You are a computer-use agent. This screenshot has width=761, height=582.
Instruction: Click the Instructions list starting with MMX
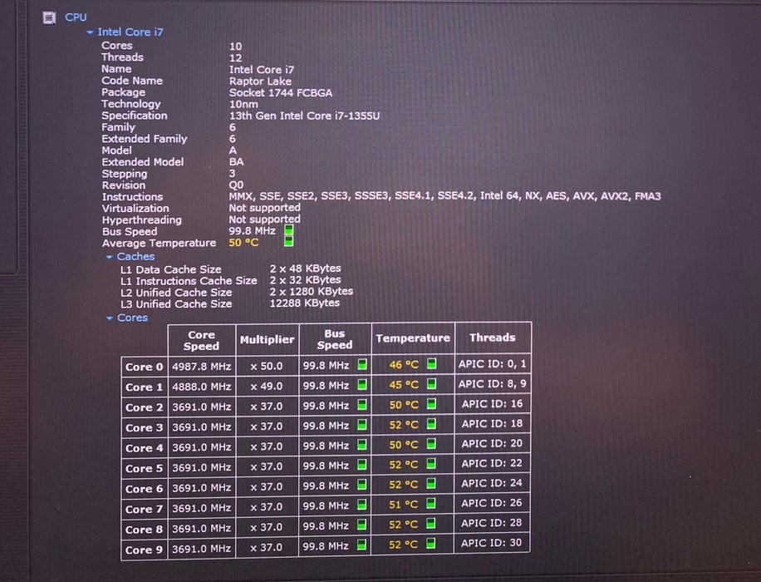click(x=444, y=196)
